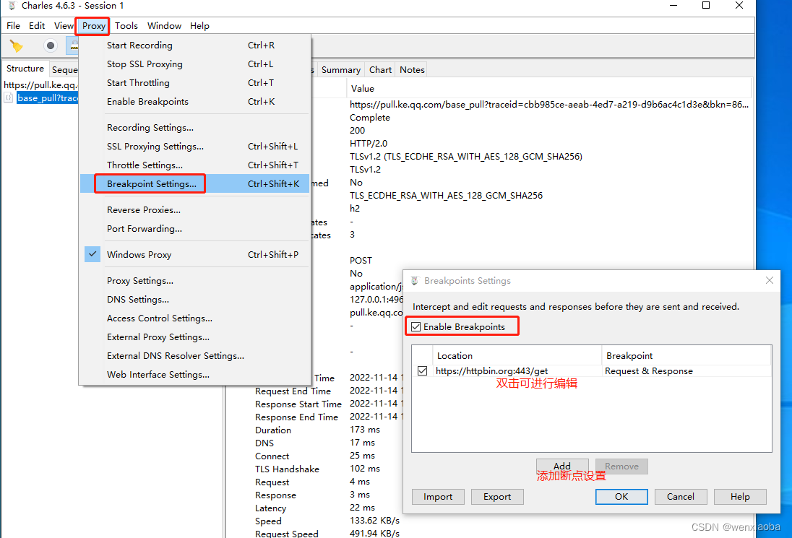The height and width of the screenshot is (538, 792).
Task: Open the Window menu
Action: pyautogui.click(x=164, y=26)
